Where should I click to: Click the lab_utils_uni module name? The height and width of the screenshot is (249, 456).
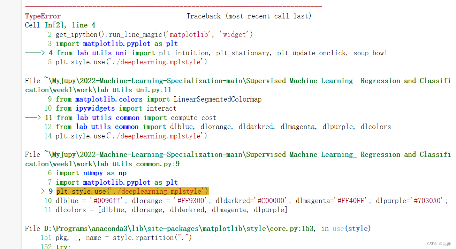(101, 53)
